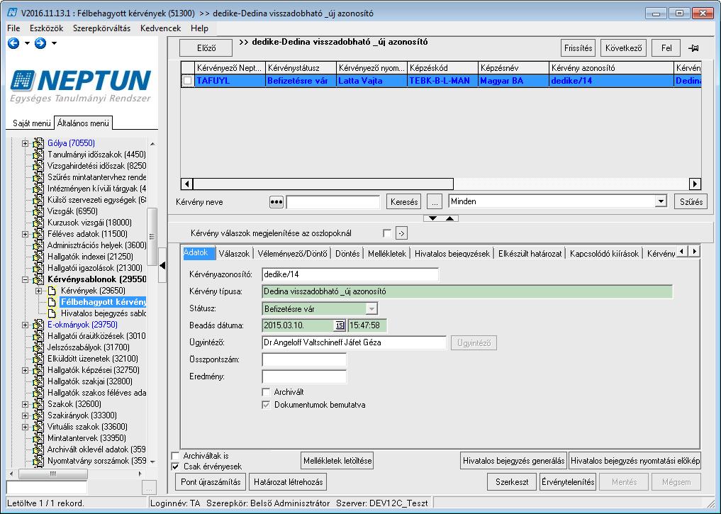721x514 pixels.
Task: Click the three-dots lookup icon beside Kérvény neve
Action: coord(276,202)
